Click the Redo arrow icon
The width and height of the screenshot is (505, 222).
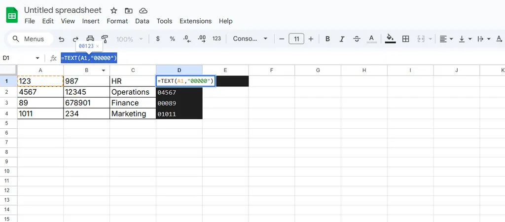click(75, 39)
